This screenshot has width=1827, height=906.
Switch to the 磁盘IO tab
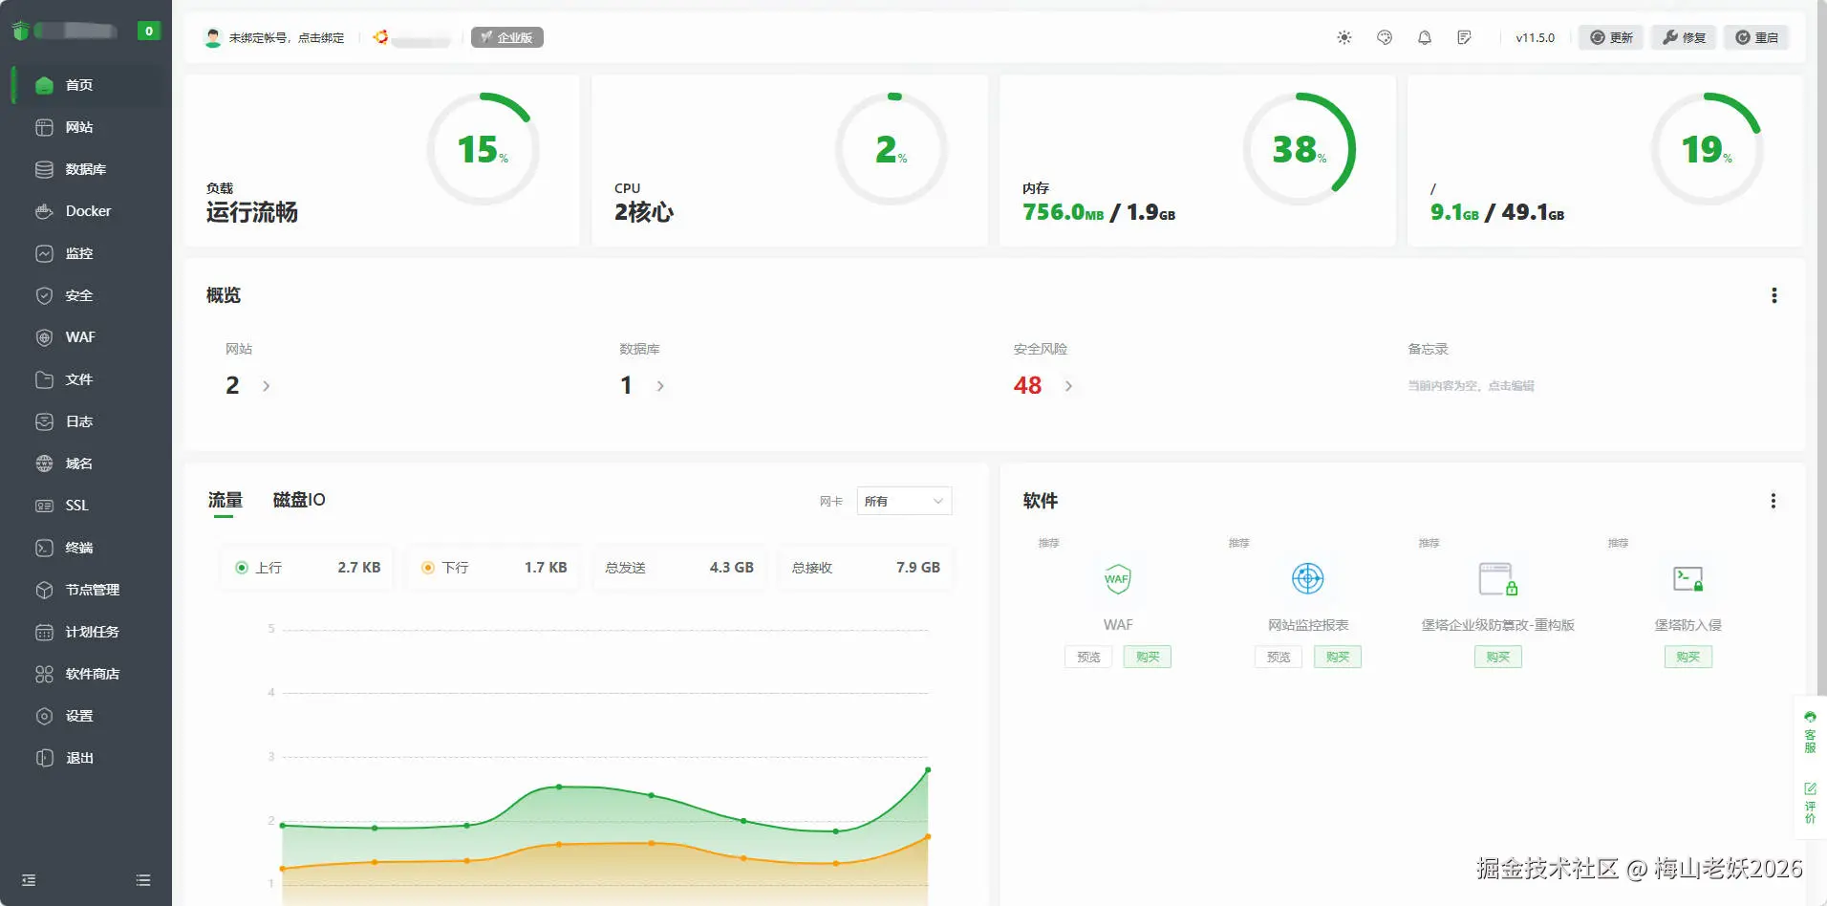pyautogui.click(x=299, y=500)
